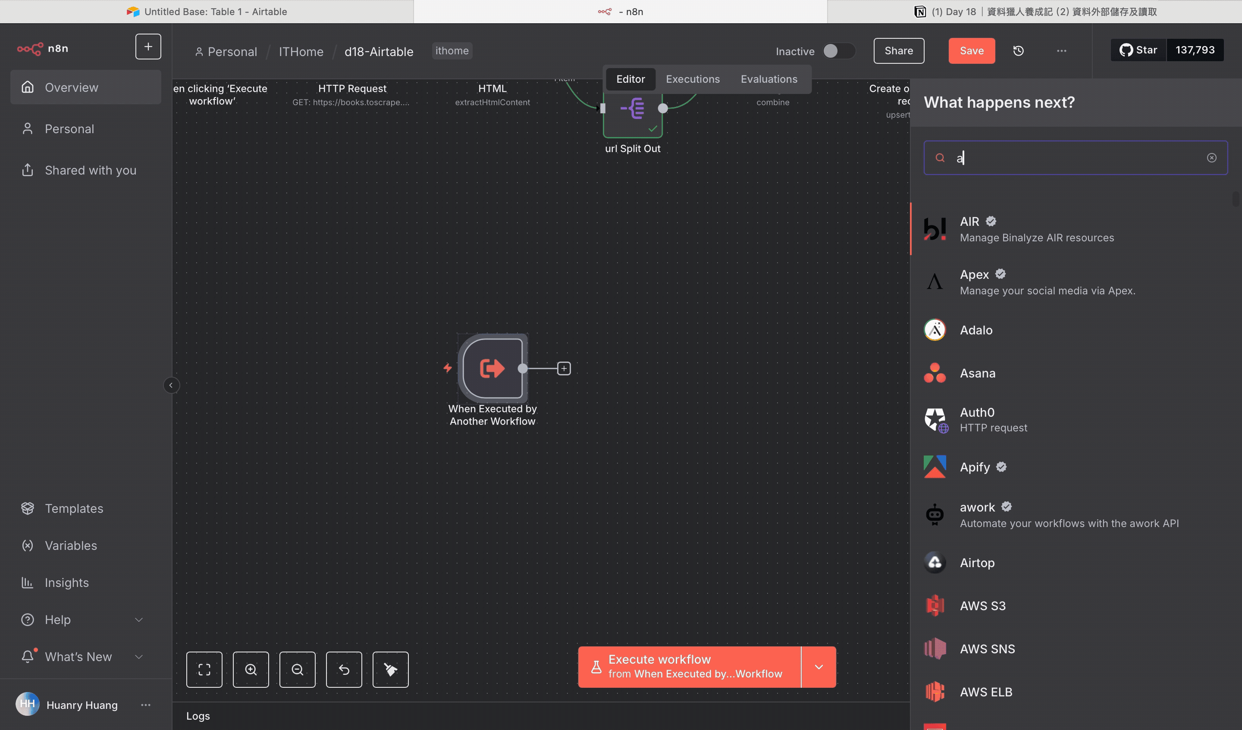Select the Adalo node icon
This screenshot has height=730, width=1242.
coord(935,330)
